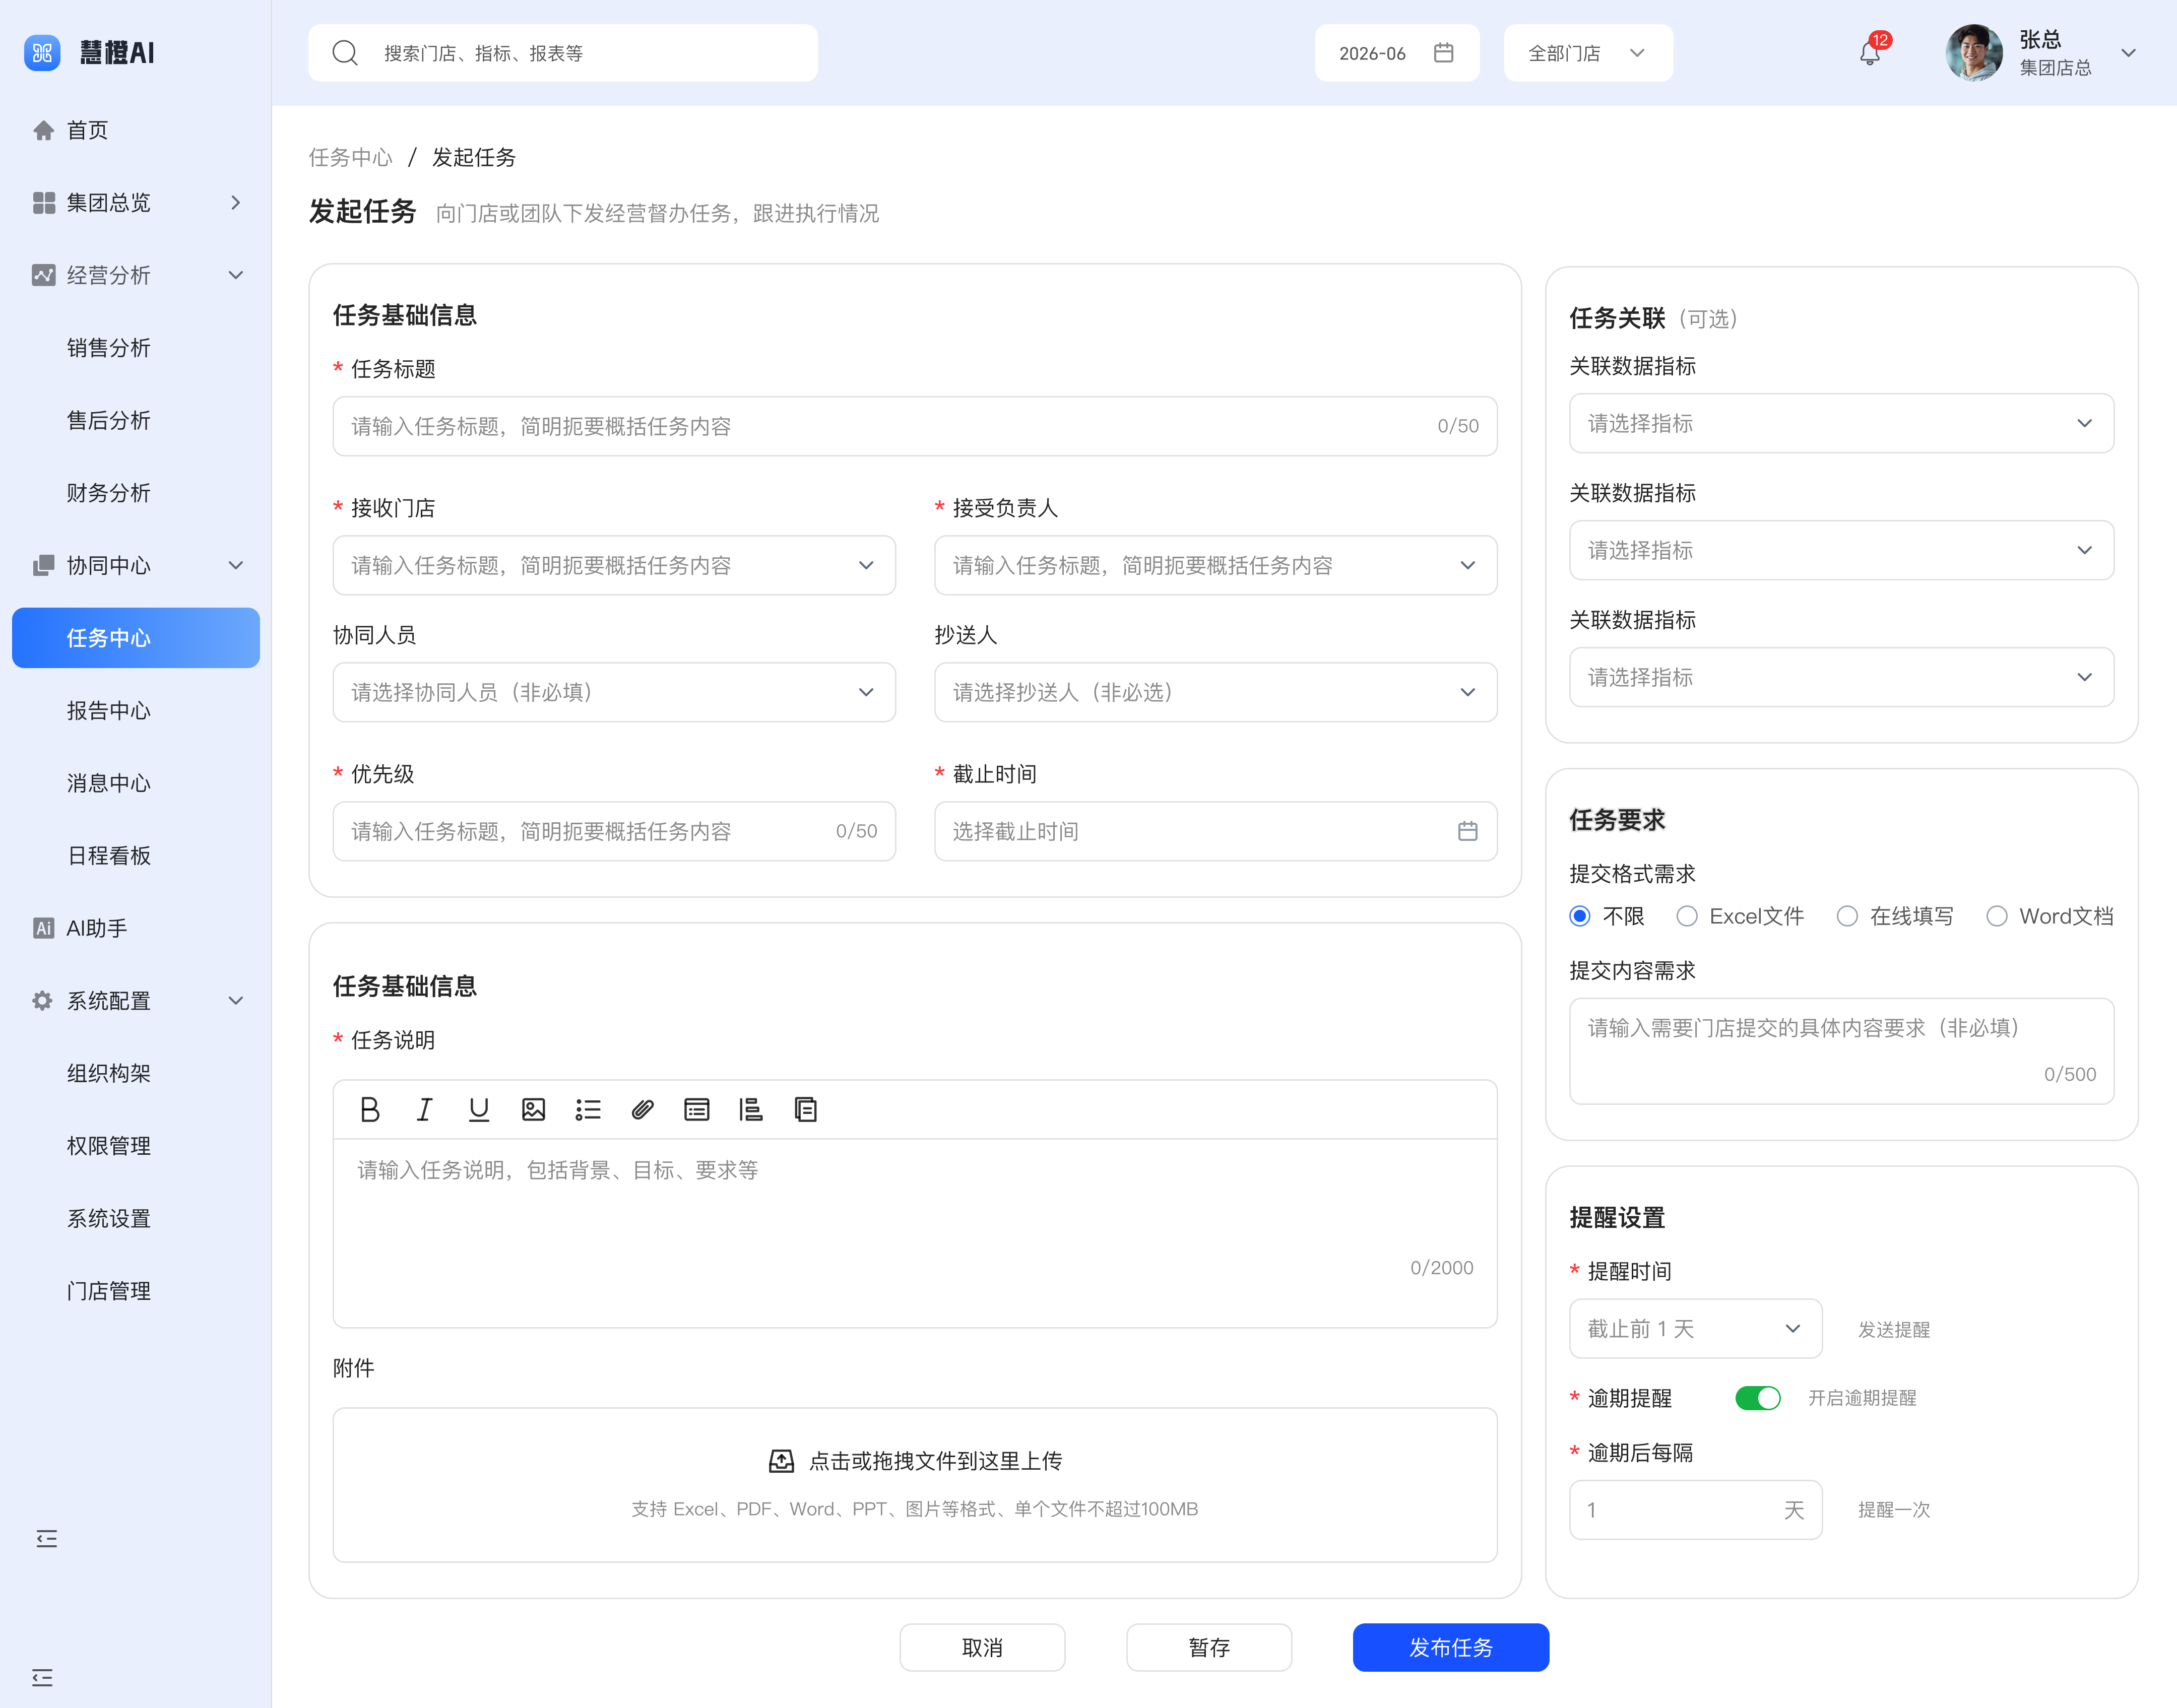Viewport: 2177px width, 1708px height.
Task: Click the calendar icon beside 2026-06
Action: point(1443,53)
